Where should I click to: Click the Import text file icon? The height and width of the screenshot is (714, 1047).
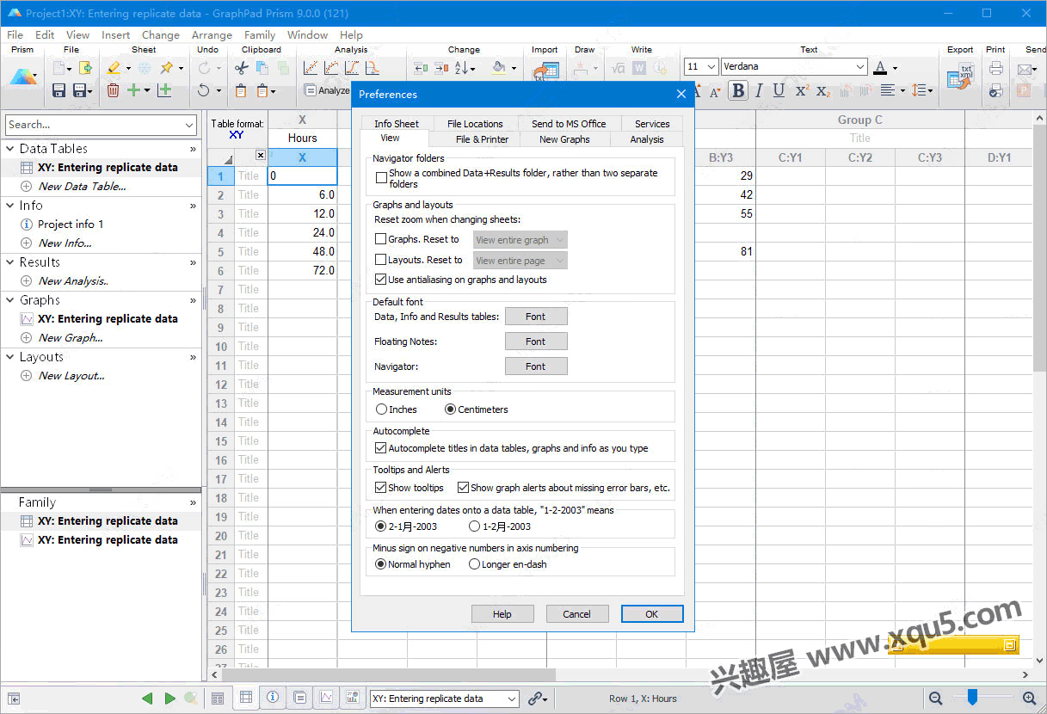[x=545, y=72]
